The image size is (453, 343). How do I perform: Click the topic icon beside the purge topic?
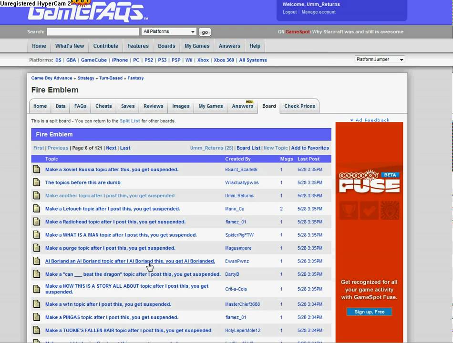pyautogui.click(x=37, y=248)
